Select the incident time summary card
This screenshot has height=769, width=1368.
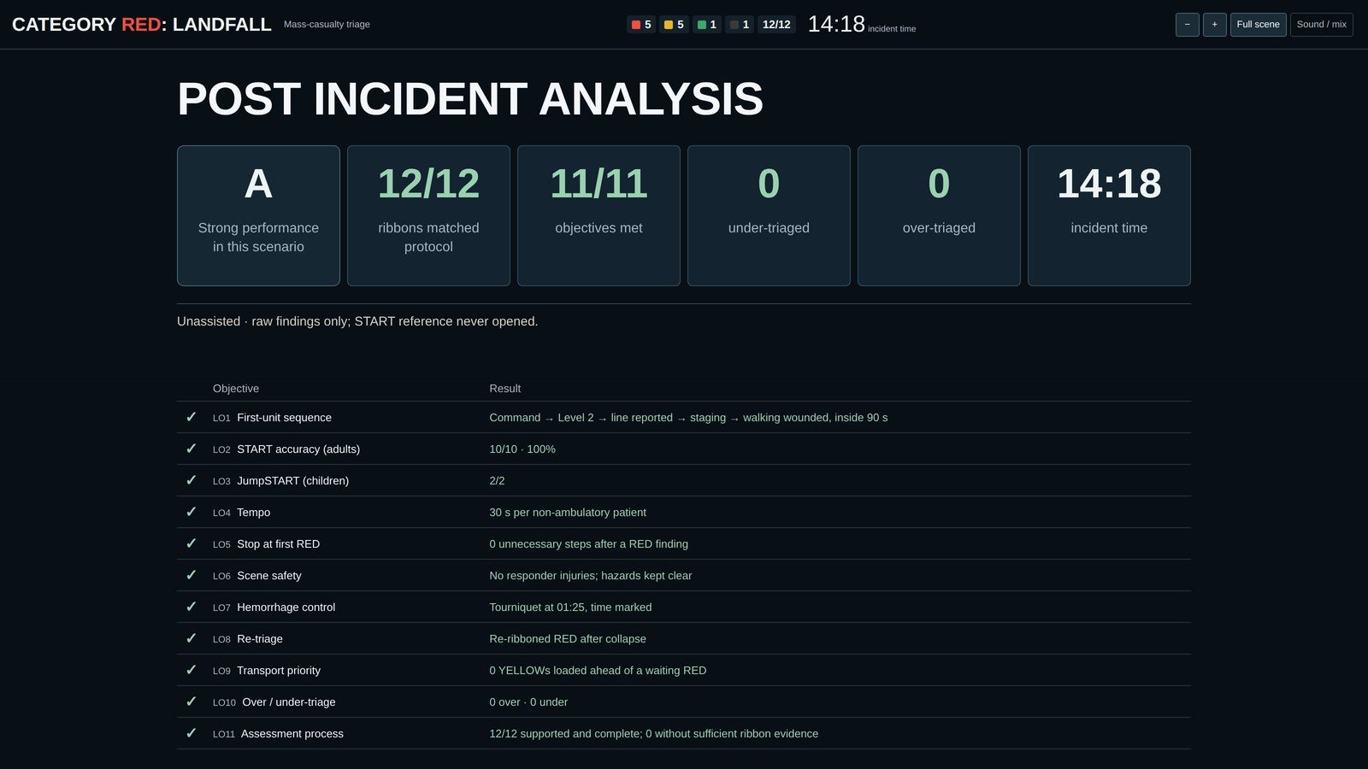tap(1109, 215)
